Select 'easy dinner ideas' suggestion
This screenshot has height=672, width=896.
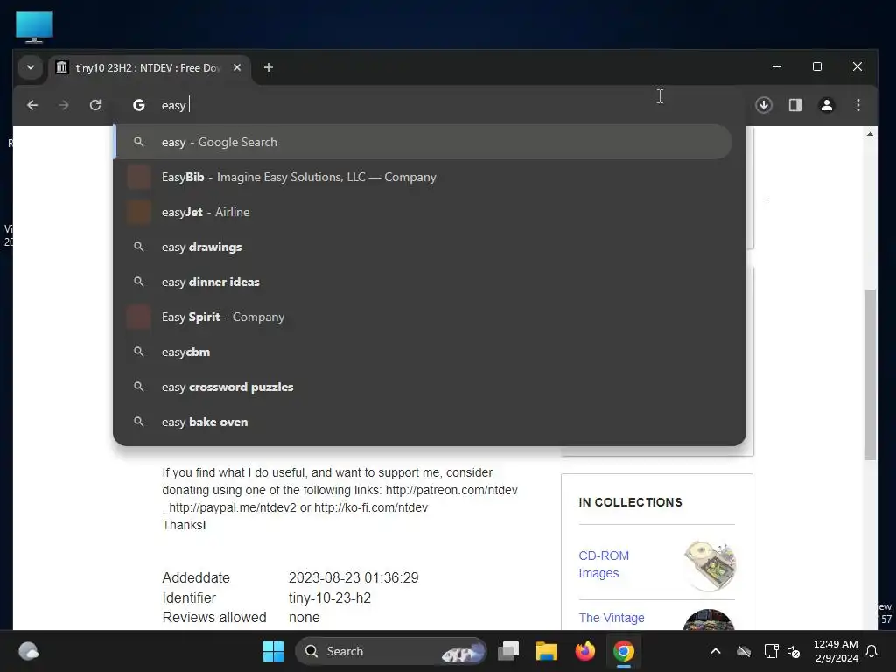coord(423,283)
